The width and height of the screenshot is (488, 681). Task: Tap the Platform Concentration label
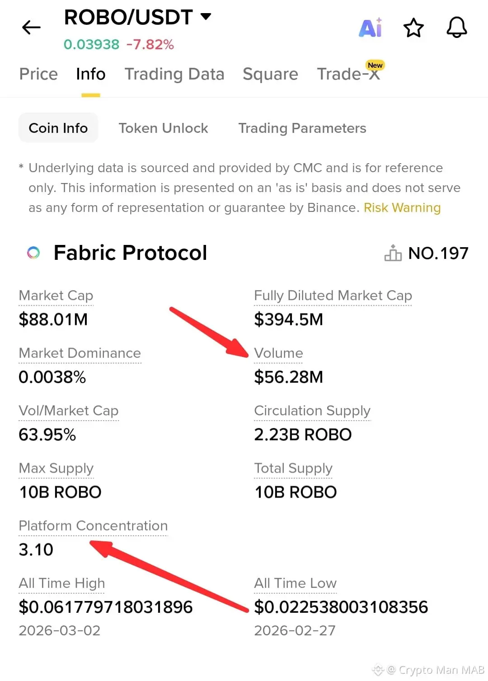(93, 526)
